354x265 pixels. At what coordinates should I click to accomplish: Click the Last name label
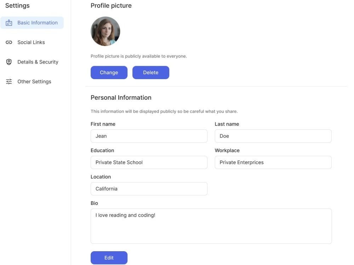pyautogui.click(x=227, y=124)
